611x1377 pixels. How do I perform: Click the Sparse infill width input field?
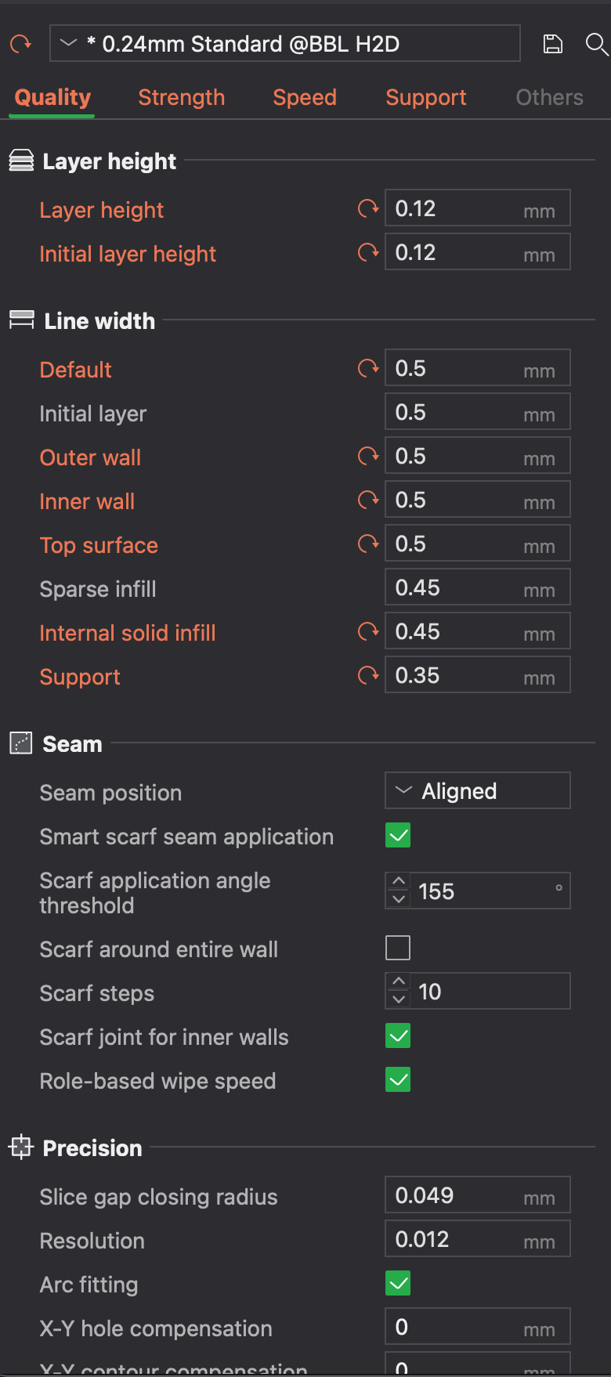(x=477, y=587)
